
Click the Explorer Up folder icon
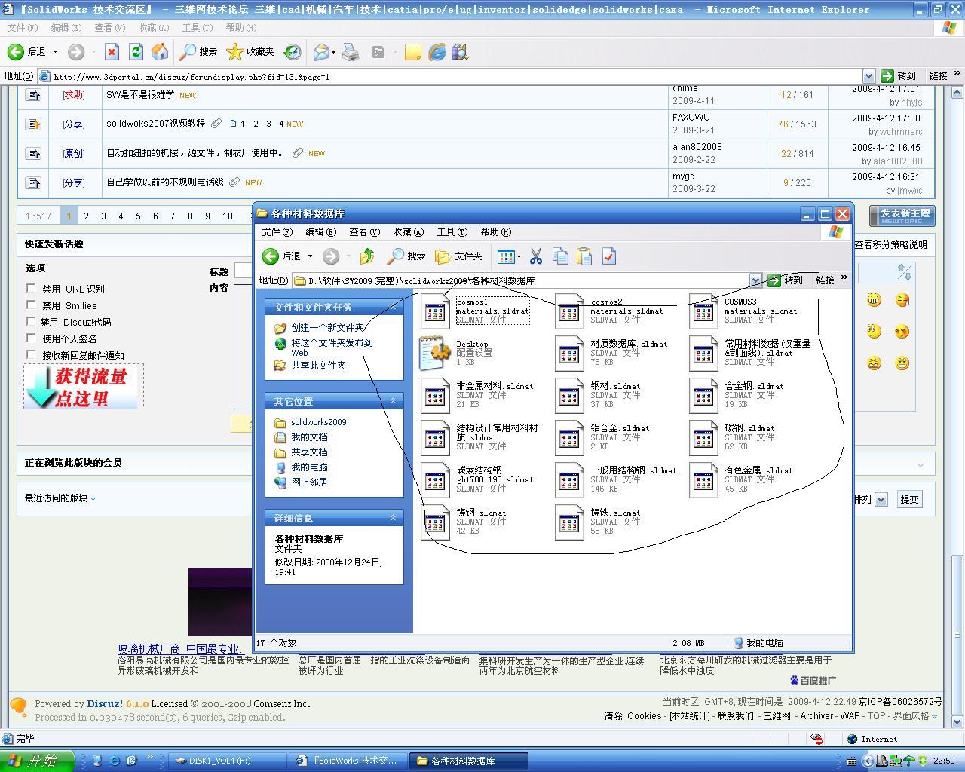tap(366, 256)
